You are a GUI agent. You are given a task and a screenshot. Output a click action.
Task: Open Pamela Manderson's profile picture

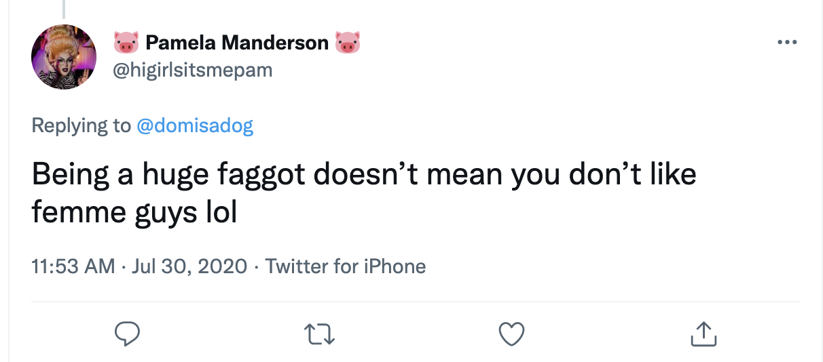65,57
